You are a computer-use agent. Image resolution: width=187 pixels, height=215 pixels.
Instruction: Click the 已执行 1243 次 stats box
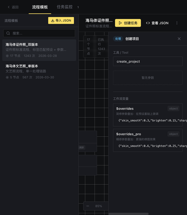pos(101,46)
